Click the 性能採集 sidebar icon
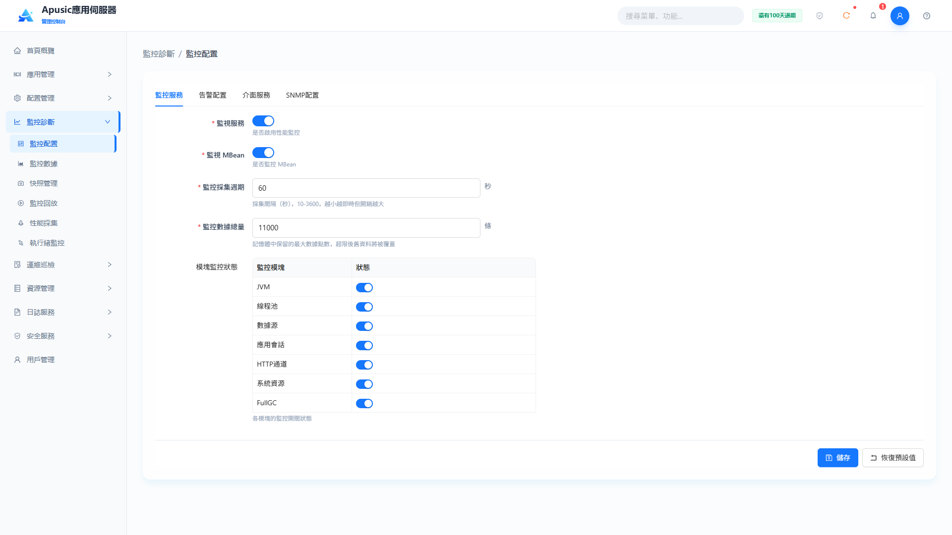The width and height of the screenshot is (952, 535). coord(21,223)
